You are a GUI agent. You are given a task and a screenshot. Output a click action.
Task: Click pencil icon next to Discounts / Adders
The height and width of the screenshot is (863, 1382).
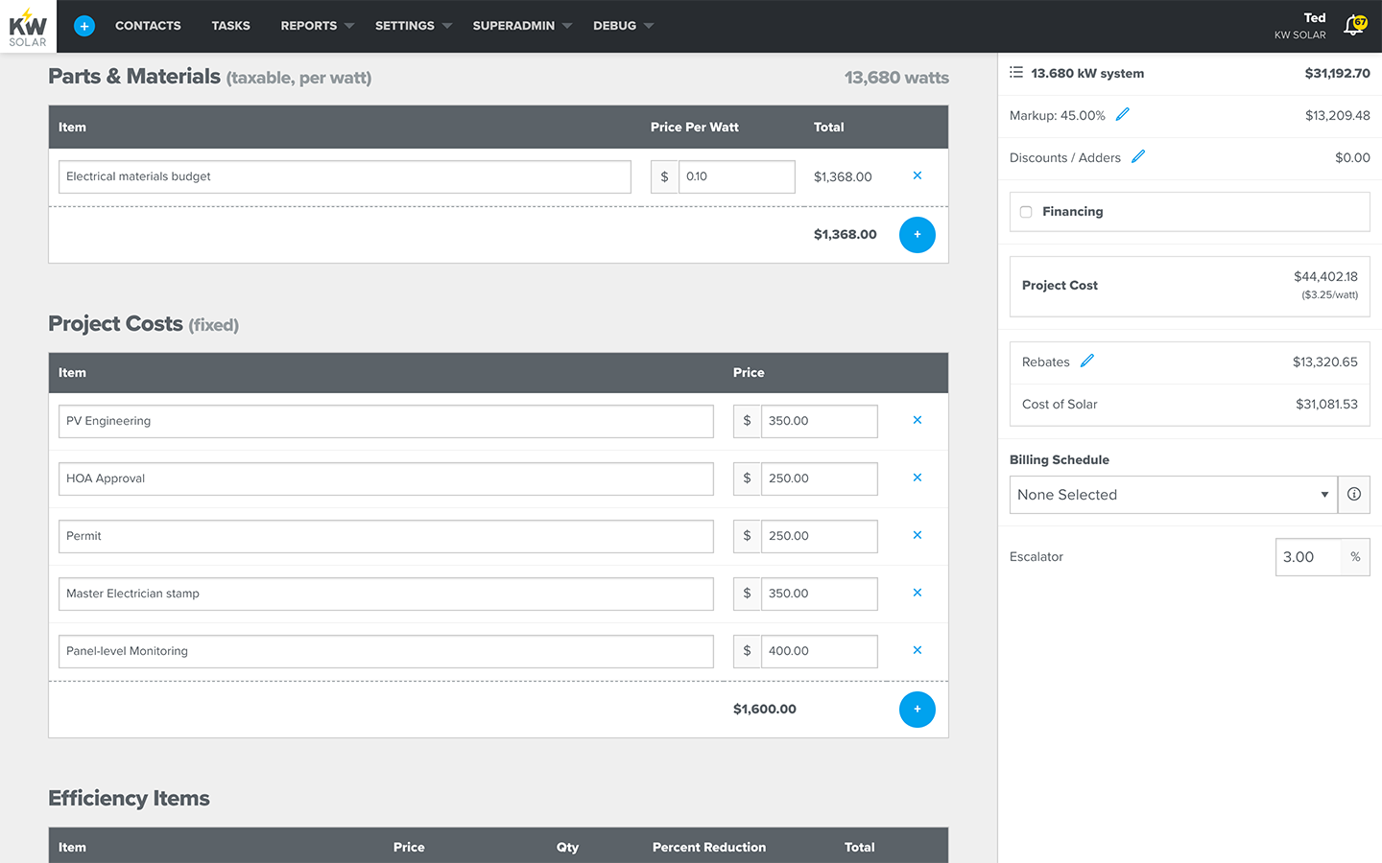click(x=1137, y=157)
